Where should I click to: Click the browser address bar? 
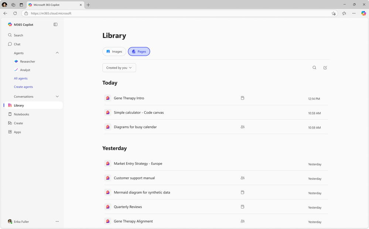(177, 13)
